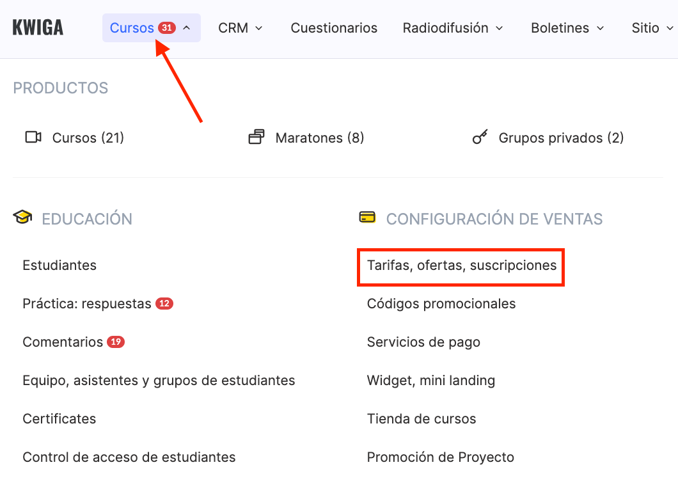Click the yellow card icon by Configuración de Ventas
This screenshot has height=490, width=678.
367,218
